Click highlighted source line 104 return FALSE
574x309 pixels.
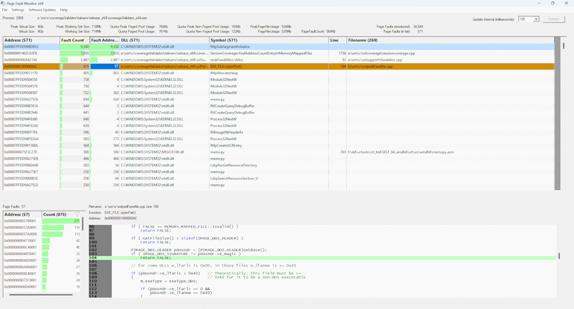322,258
